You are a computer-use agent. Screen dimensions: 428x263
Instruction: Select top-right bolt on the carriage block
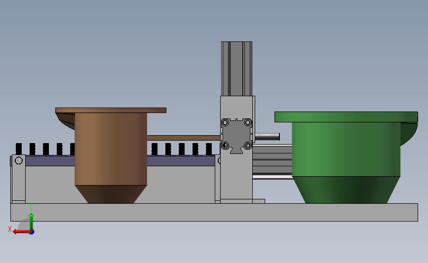click(x=248, y=122)
